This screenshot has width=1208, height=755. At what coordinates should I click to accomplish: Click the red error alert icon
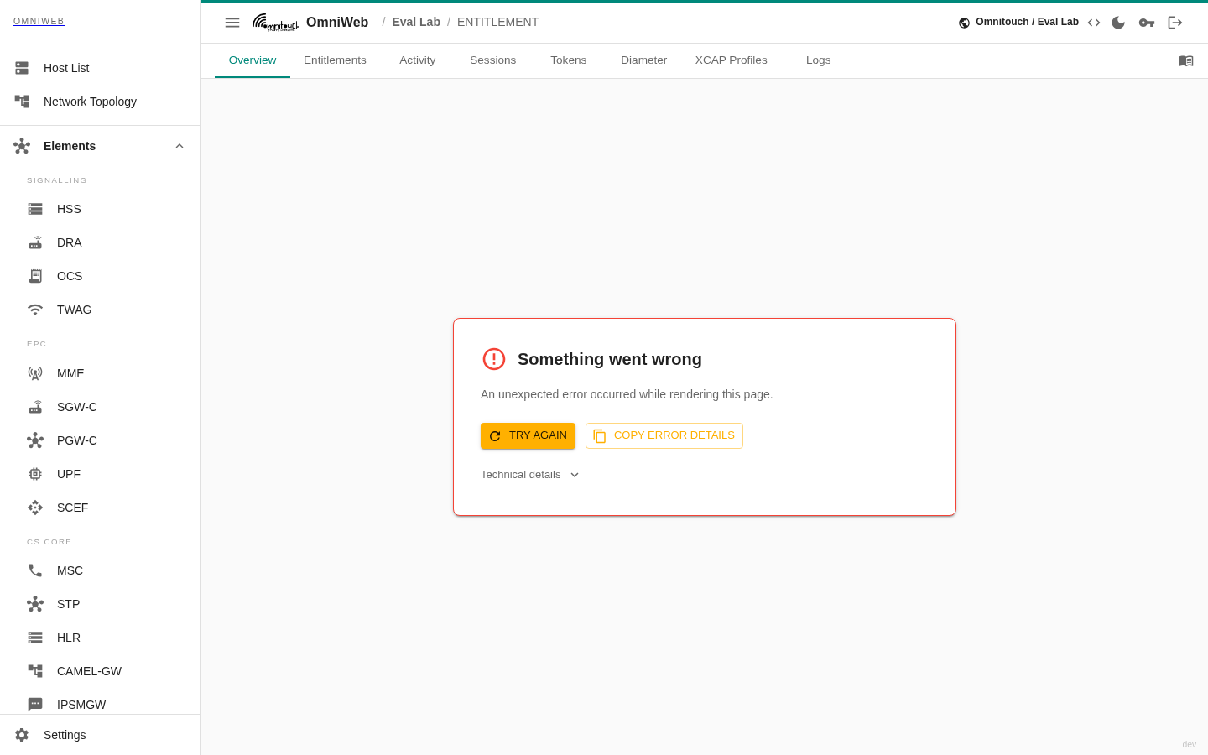tap(494, 359)
